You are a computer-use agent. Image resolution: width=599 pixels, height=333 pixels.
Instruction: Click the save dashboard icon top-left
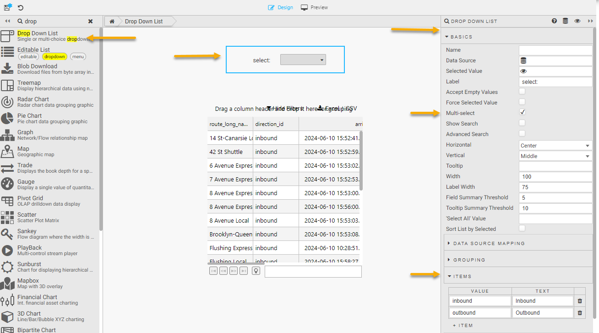[6, 7]
